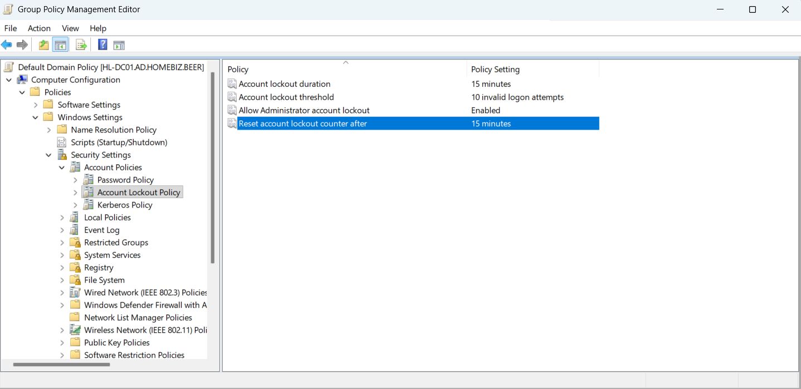The image size is (801, 389).
Task: Open the Help menu
Action: tap(98, 28)
